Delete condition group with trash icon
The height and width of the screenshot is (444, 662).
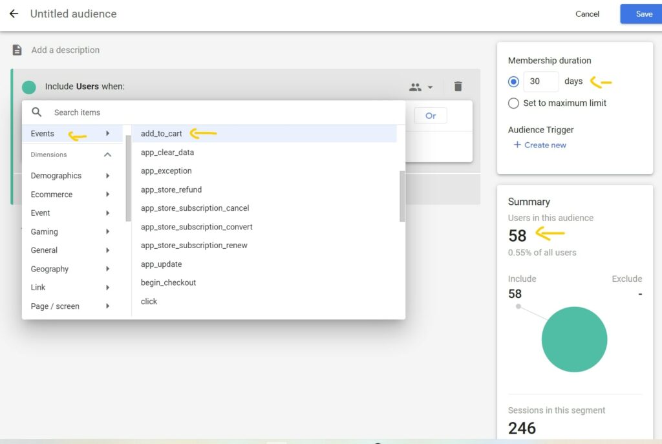coord(458,87)
